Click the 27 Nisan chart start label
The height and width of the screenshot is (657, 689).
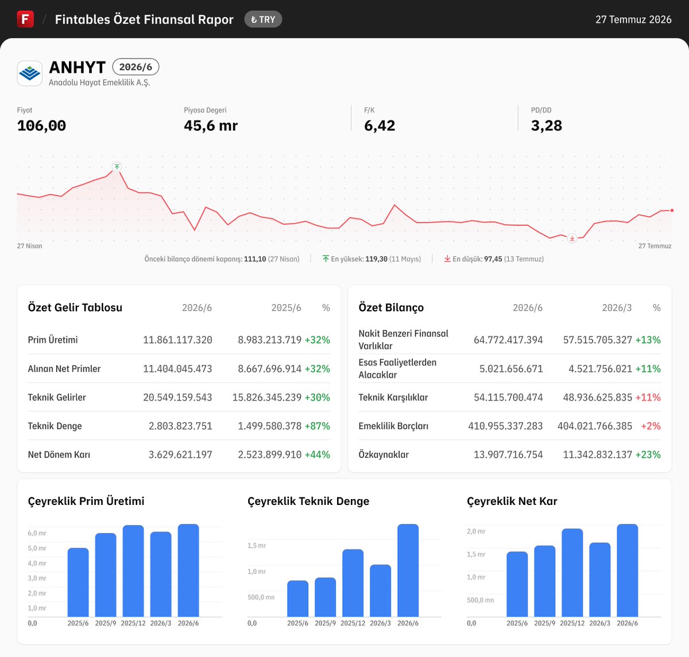(x=29, y=246)
